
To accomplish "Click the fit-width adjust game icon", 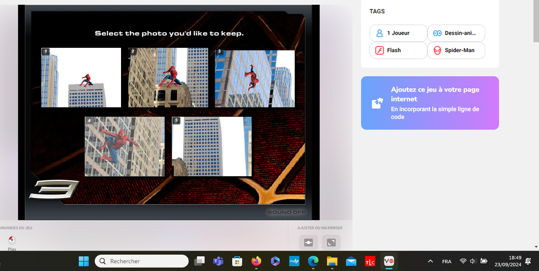I will point(308,243).
